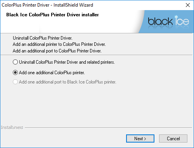
Task: Proceed with the Next button
Action: coord(140,139)
